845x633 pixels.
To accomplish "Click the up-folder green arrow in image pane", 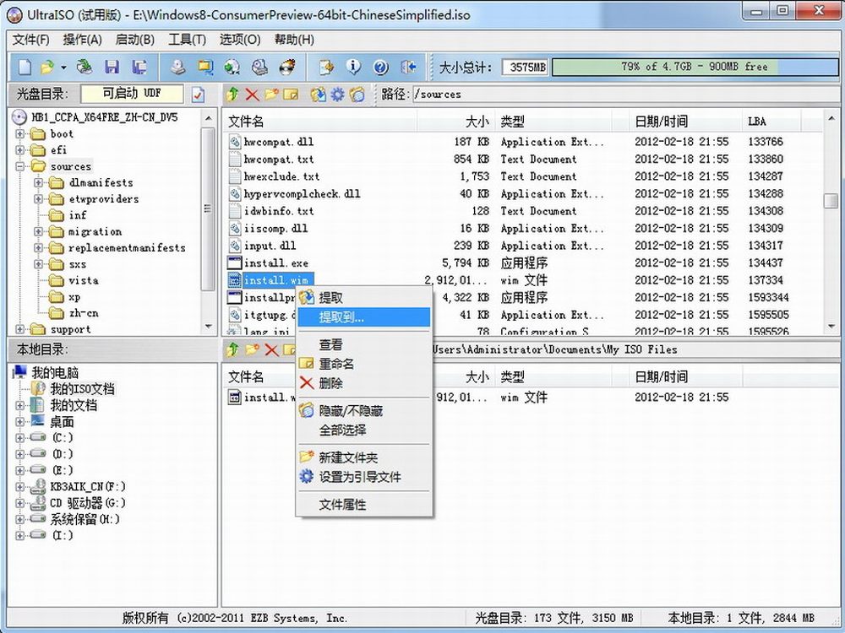I will point(232,95).
